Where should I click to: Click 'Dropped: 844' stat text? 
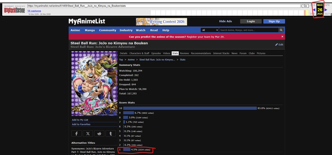coord(128,84)
